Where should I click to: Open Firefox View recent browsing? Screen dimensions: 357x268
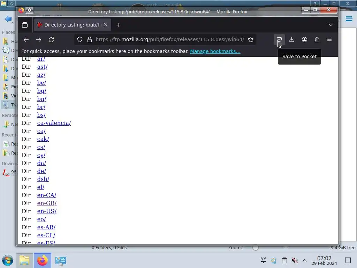[x=25, y=25]
